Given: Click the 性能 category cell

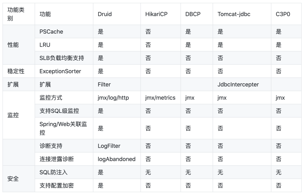Looking at the screenshot, I should point(13,45).
